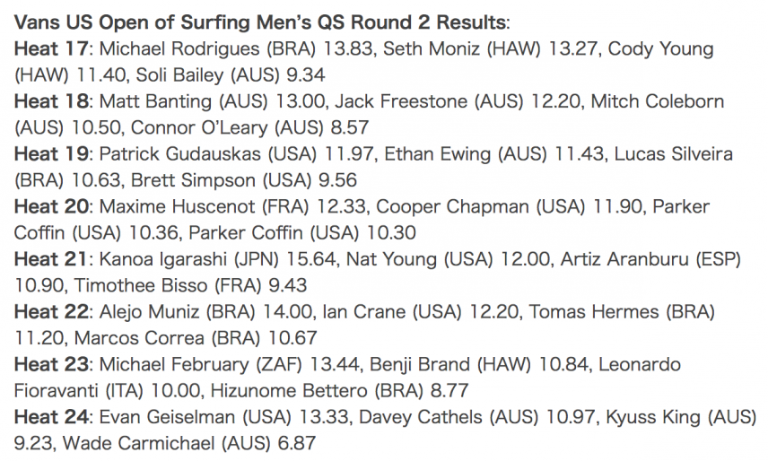Click on Michael February's name
This screenshot has height=461, width=768.
(x=174, y=365)
